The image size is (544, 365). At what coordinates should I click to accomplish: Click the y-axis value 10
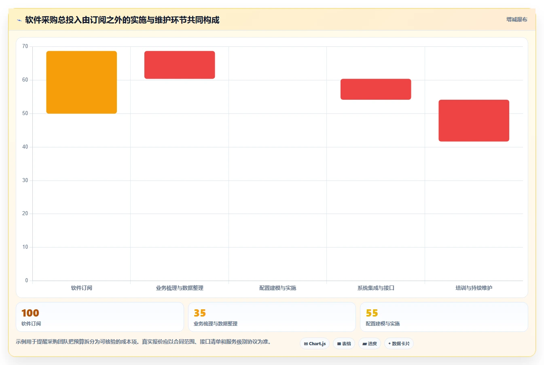(25, 247)
